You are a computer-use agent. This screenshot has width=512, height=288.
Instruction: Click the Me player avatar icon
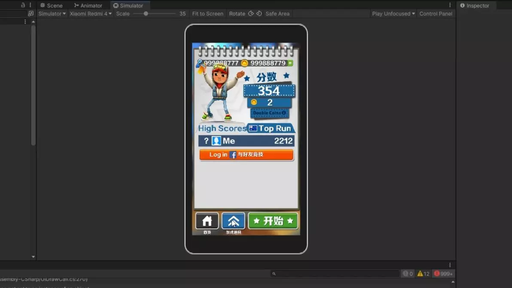(x=216, y=141)
